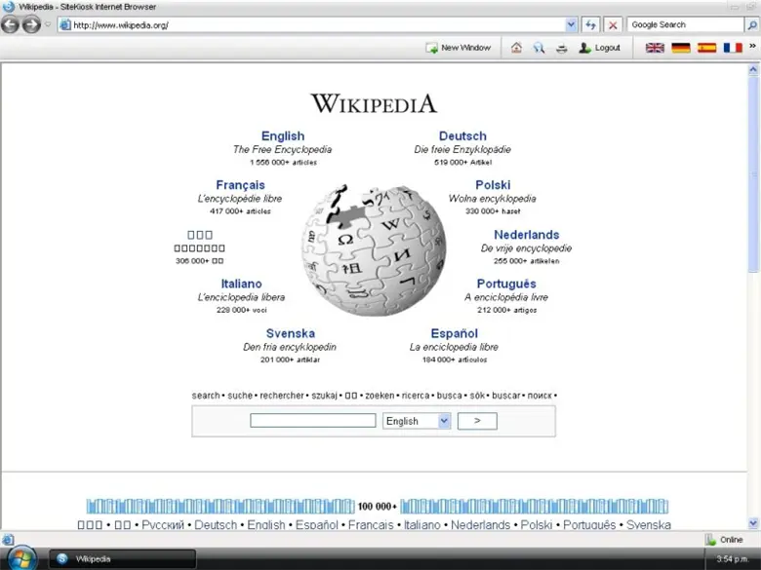Click Español in the 100 000+ list
Image resolution: width=761 pixels, height=570 pixels.
click(316, 525)
